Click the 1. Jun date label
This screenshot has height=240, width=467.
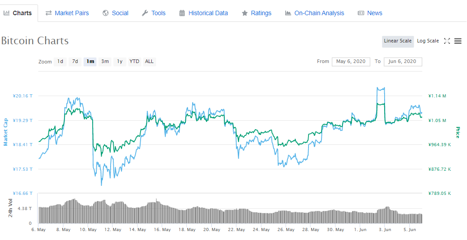click(x=360, y=230)
